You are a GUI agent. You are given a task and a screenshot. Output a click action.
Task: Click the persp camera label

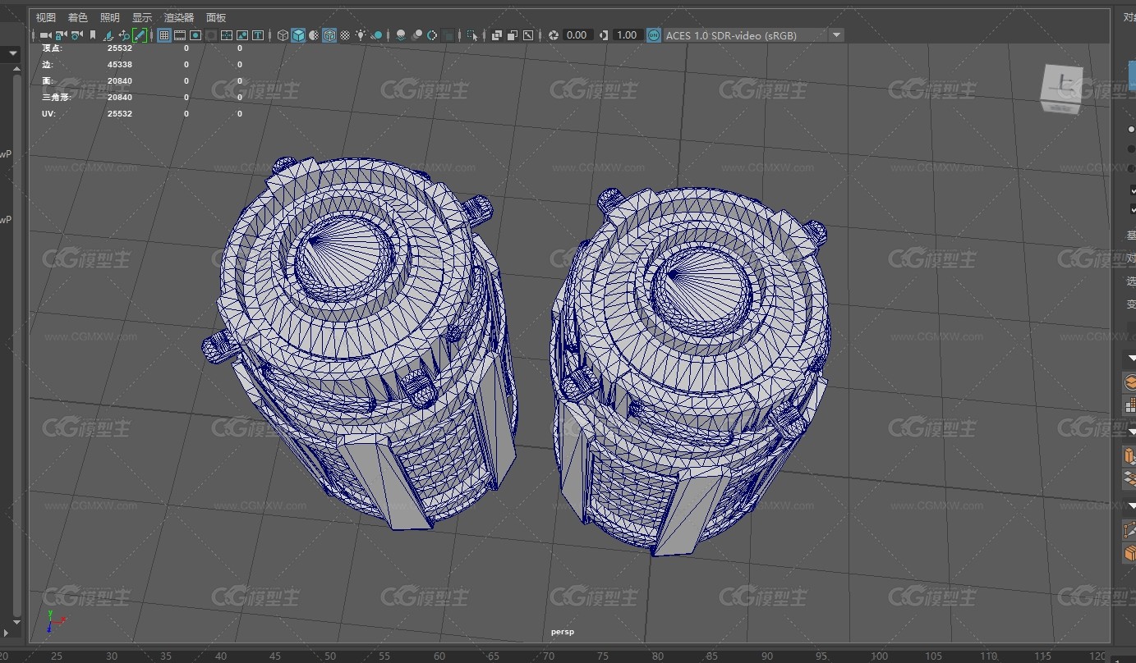[x=563, y=632]
